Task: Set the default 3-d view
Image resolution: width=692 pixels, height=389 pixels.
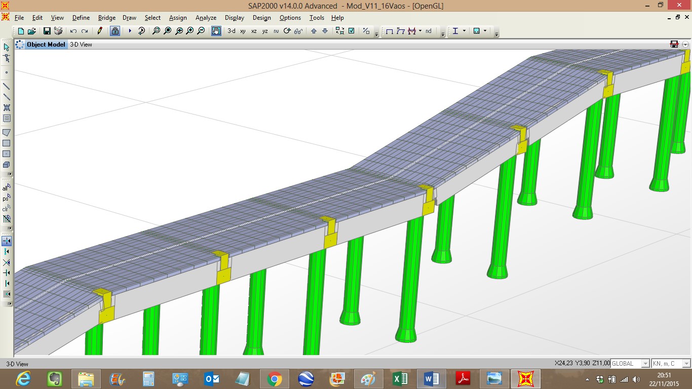Action: click(x=232, y=31)
